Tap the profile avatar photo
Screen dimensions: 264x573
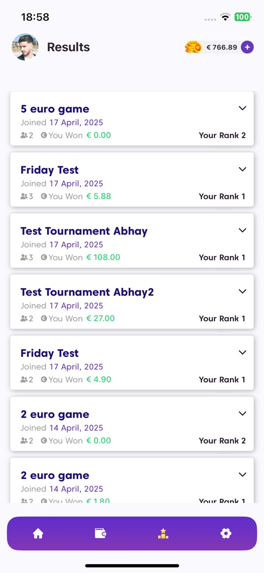pos(25,47)
